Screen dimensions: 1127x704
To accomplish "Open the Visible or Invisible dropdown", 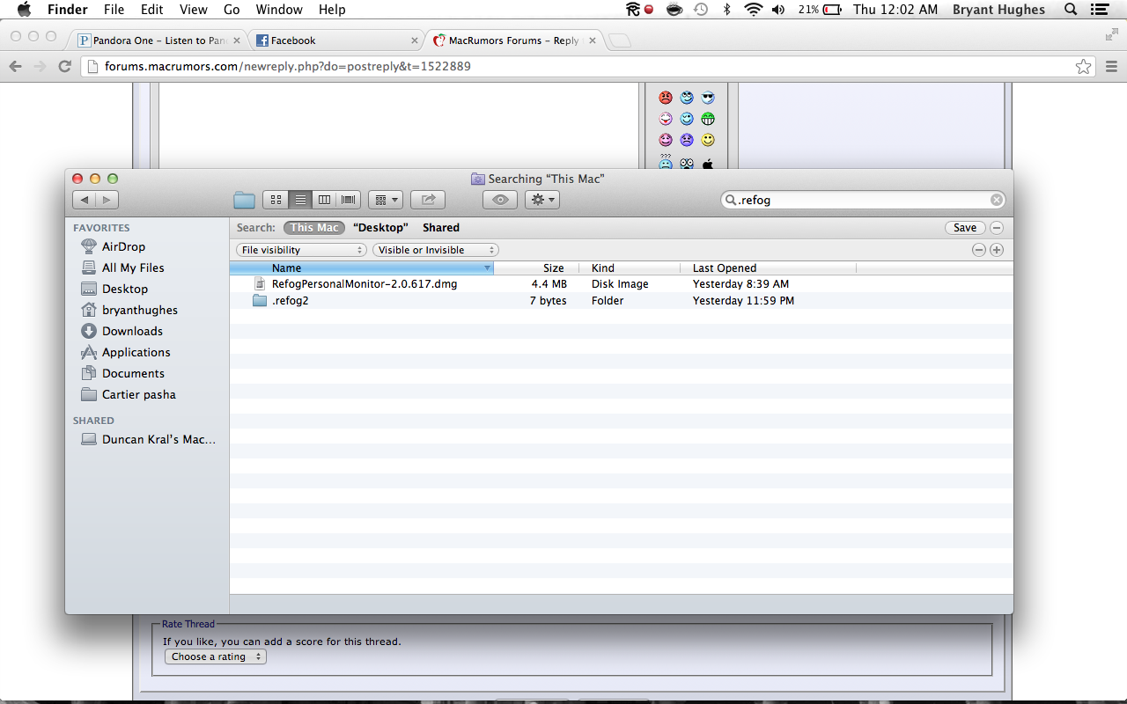I will (436, 250).
